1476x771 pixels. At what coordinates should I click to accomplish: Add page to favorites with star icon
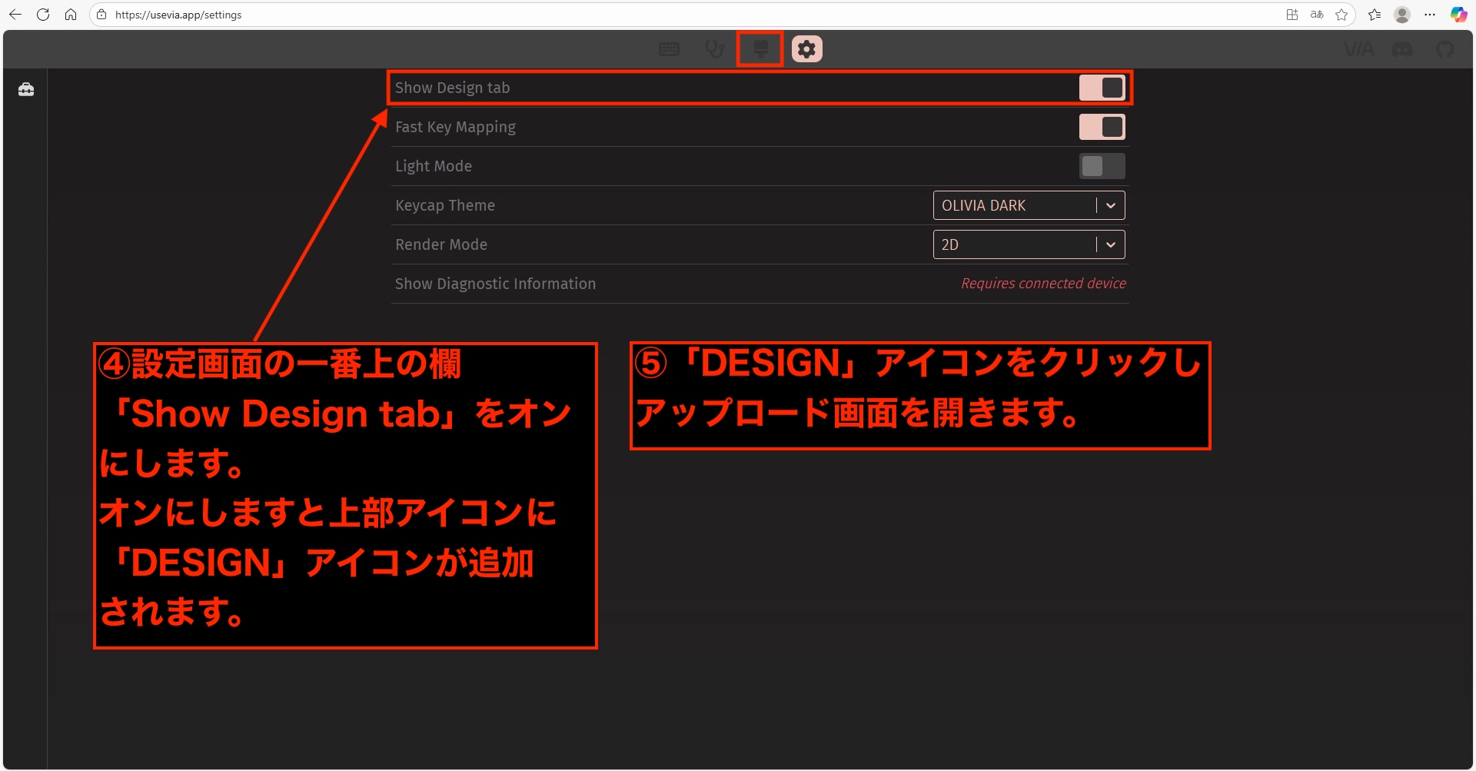tap(1341, 15)
